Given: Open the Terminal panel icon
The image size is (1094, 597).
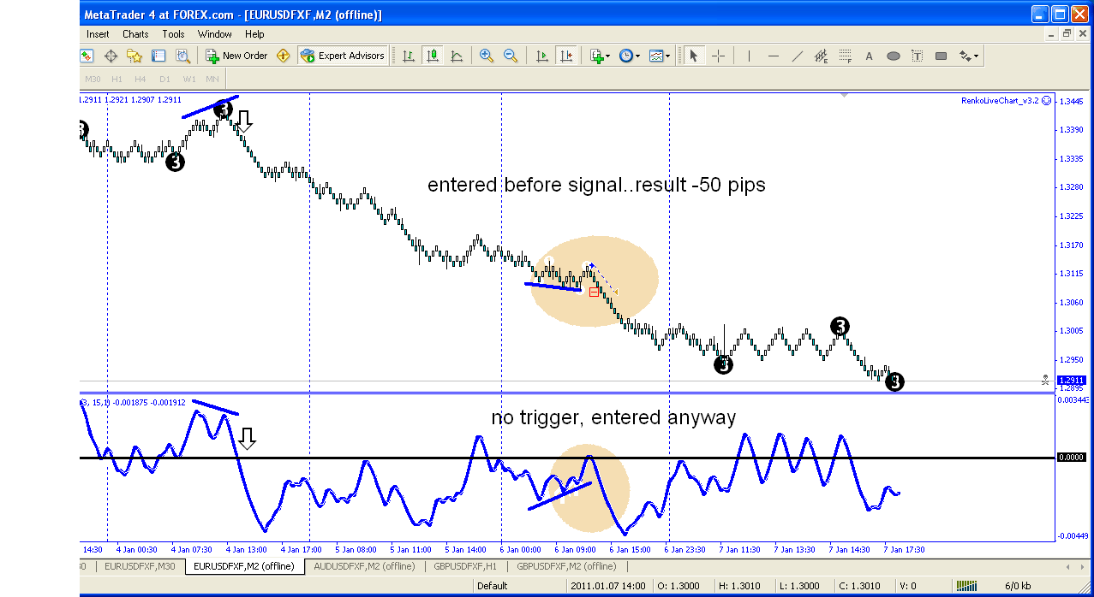Looking at the screenshot, I should 158,56.
